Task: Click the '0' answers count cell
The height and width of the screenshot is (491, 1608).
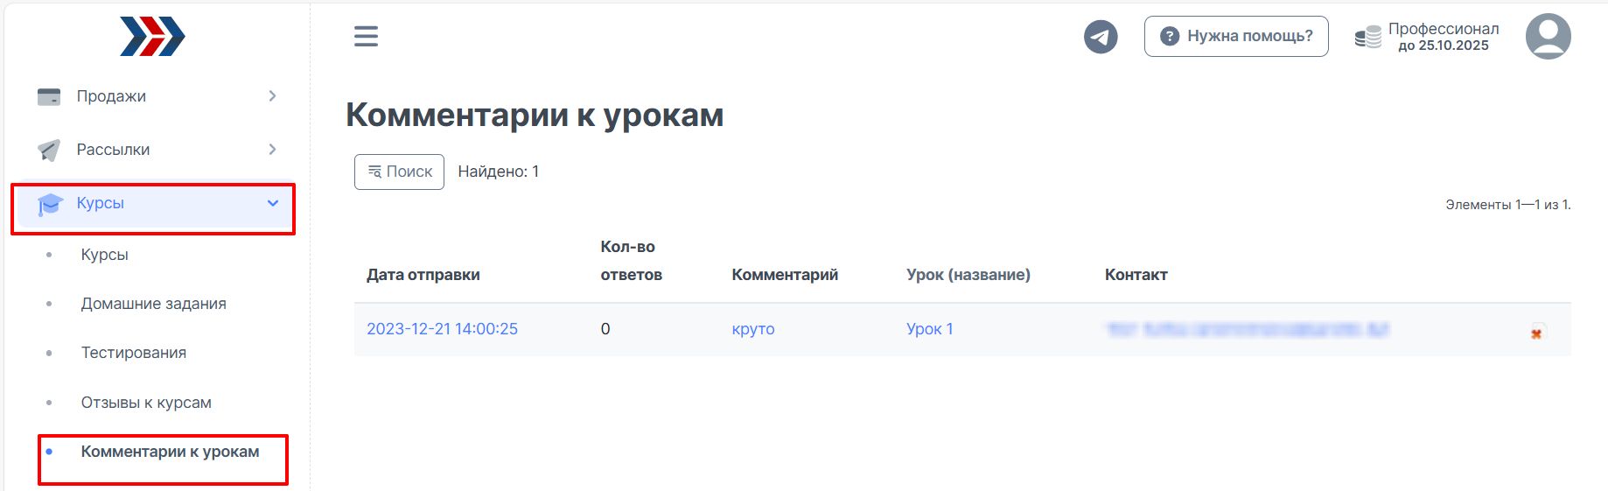Action: coord(605,329)
